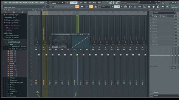This screenshot has height=100, width=179.
Task: Open the VIEW menu
Action: (25, 2)
